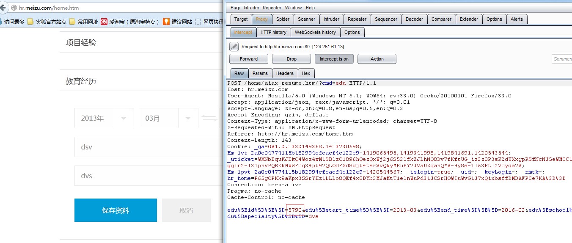Open the Window menu

pos(294,8)
